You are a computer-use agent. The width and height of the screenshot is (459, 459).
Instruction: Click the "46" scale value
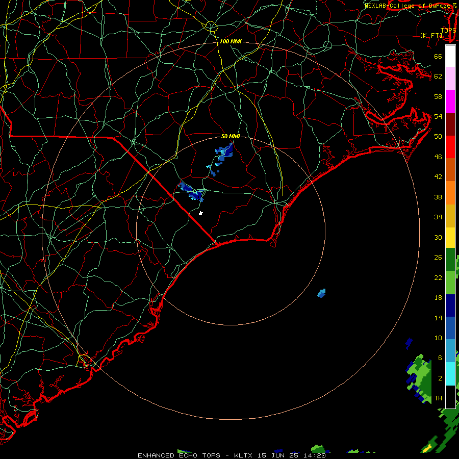point(438,157)
